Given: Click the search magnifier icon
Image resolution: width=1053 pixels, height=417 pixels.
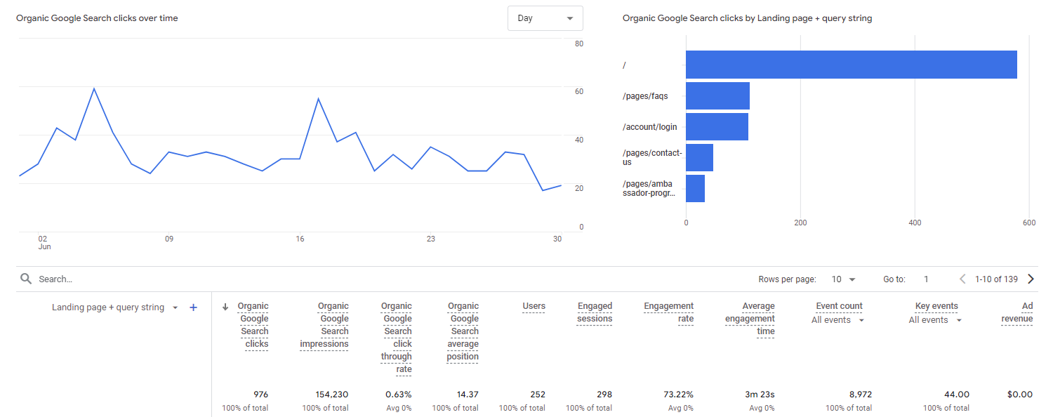Looking at the screenshot, I should [x=26, y=279].
